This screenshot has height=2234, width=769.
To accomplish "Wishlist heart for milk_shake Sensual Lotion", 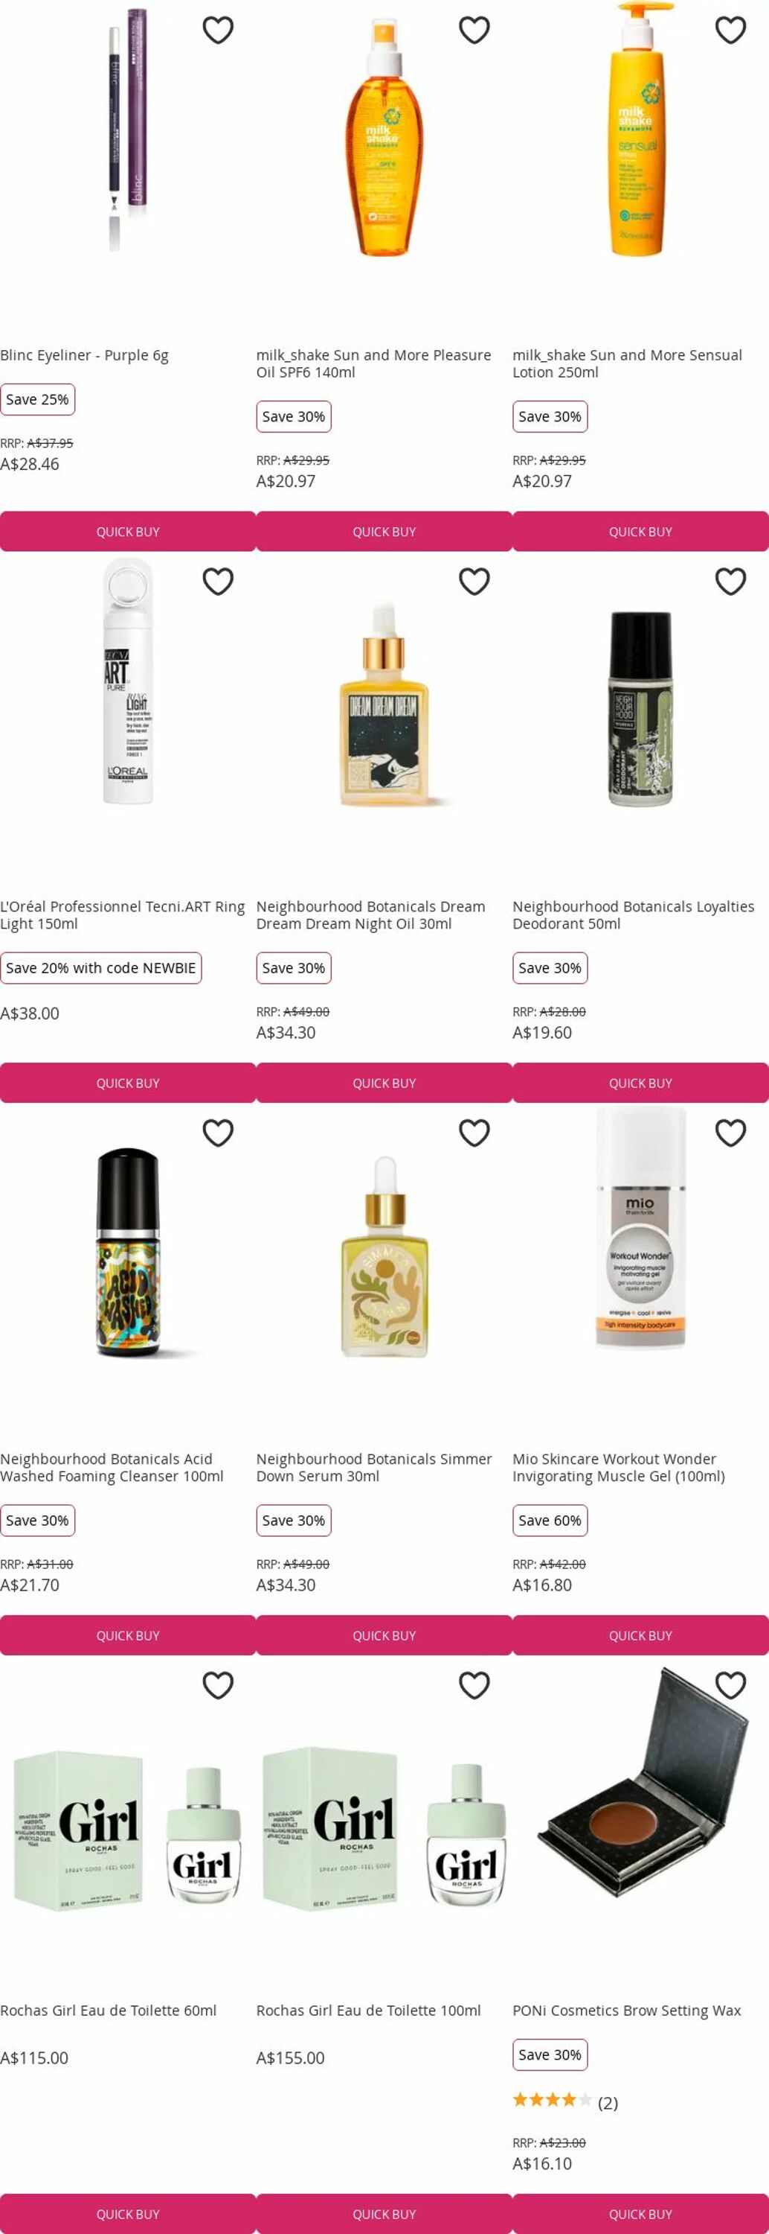I will (731, 31).
